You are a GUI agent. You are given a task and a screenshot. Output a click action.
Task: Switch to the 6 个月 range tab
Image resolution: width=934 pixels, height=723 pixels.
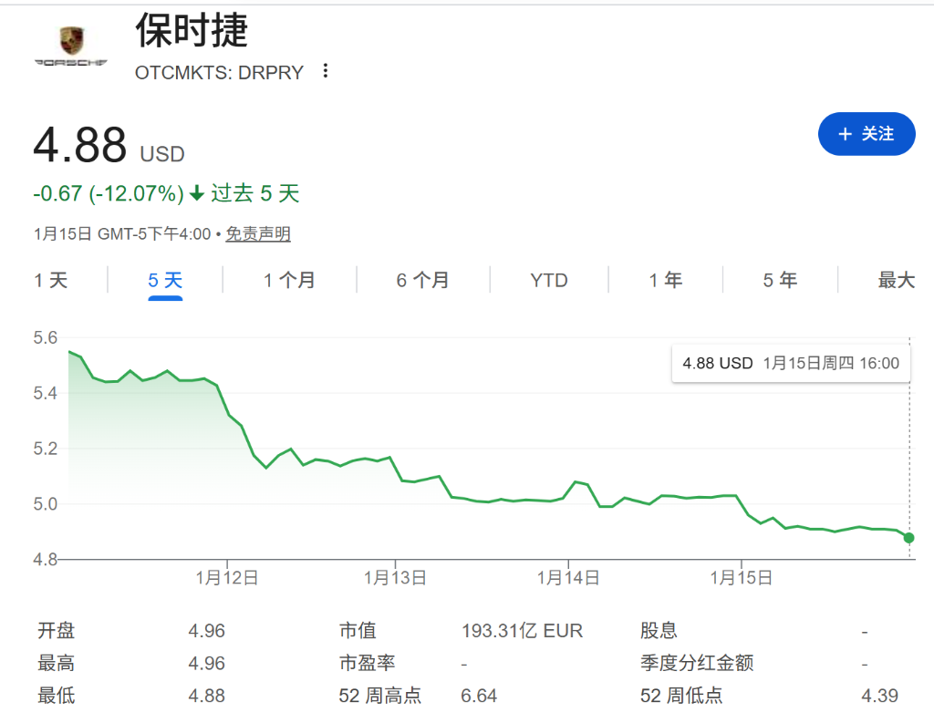[x=422, y=280]
